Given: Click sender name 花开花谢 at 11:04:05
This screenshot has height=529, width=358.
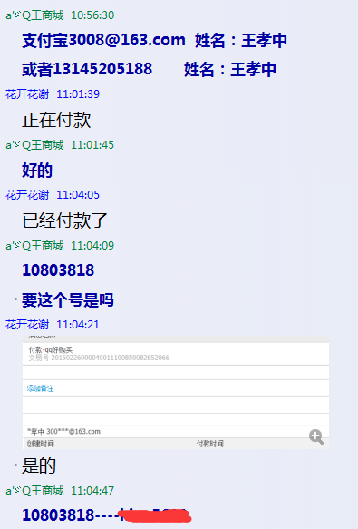Looking at the screenshot, I should (x=27, y=195).
